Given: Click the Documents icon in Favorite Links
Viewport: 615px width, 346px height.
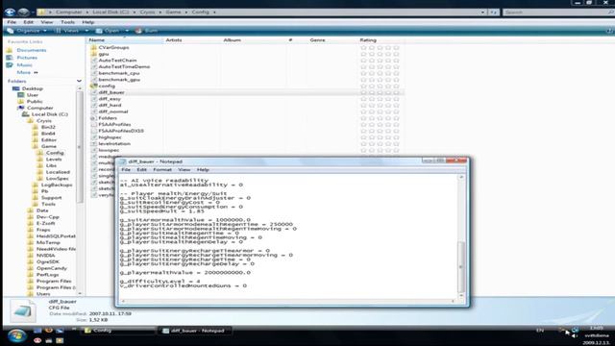Looking at the screenshot, I should (x=10, y=50).
